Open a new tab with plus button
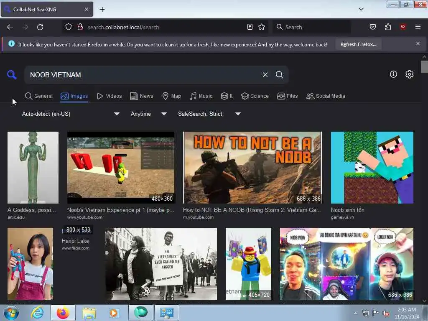This screenshot has width=428, height=321. pos(102,10)
